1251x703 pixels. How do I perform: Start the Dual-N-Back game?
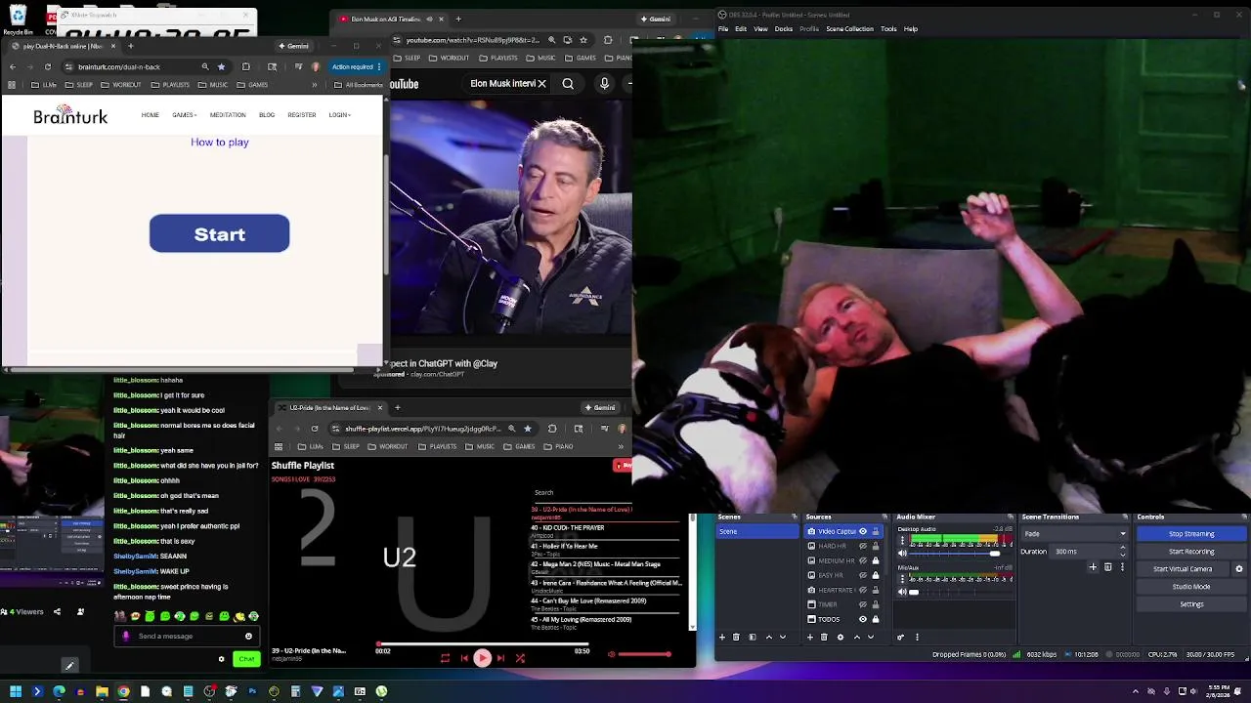219,234
